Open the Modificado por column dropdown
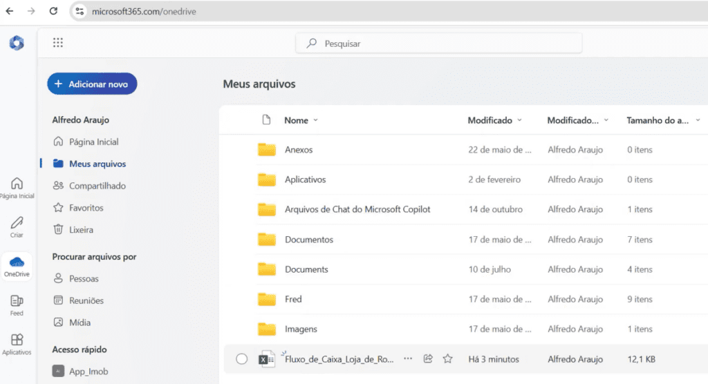 click(x=606, y=120)
